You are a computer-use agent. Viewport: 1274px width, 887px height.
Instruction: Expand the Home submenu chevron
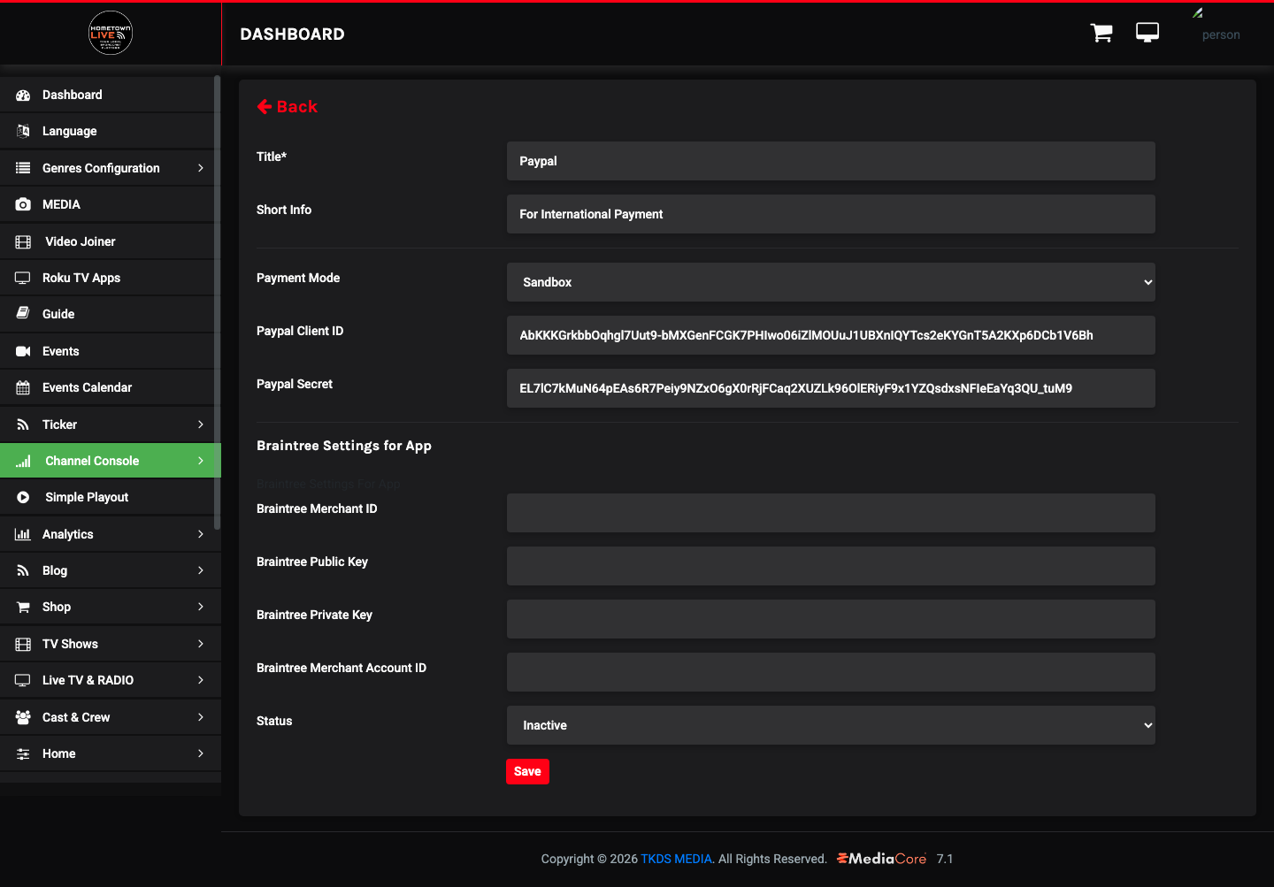tap(201, 753)
